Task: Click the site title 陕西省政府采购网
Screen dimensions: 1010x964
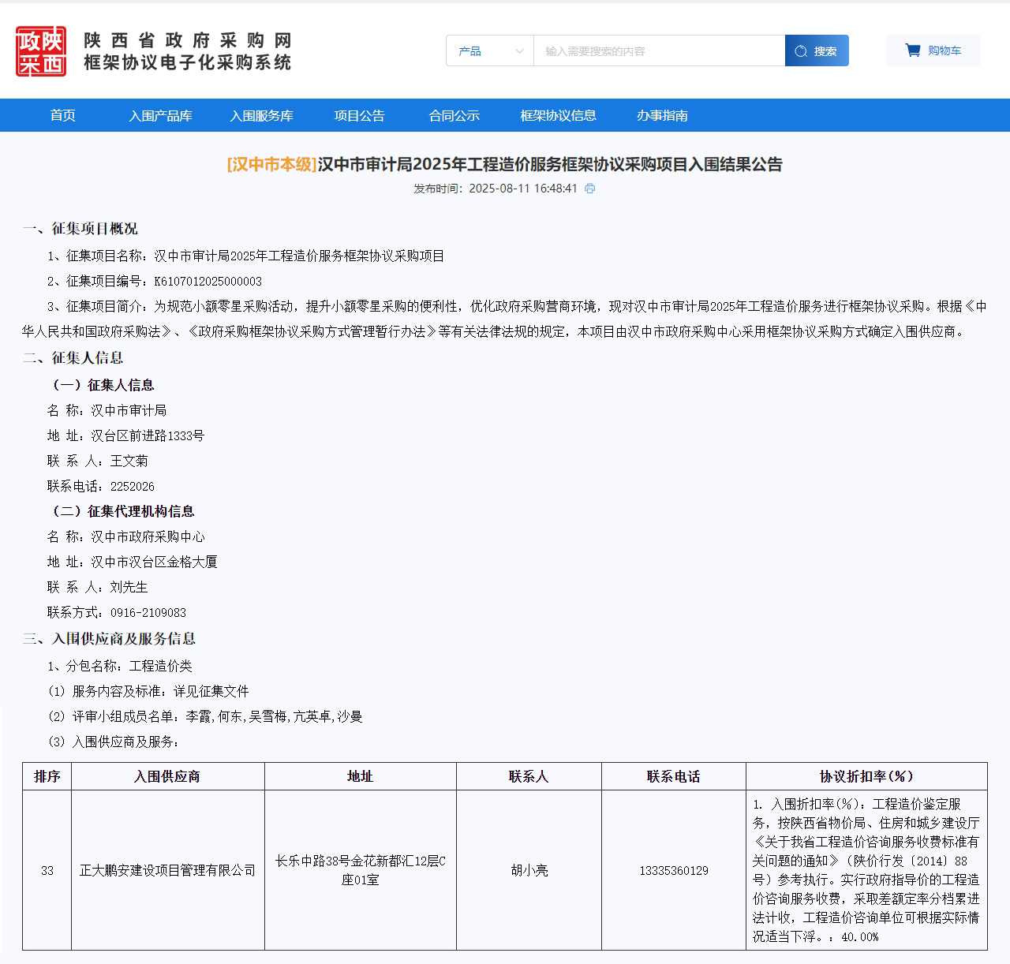Action: tap(188, 40)
